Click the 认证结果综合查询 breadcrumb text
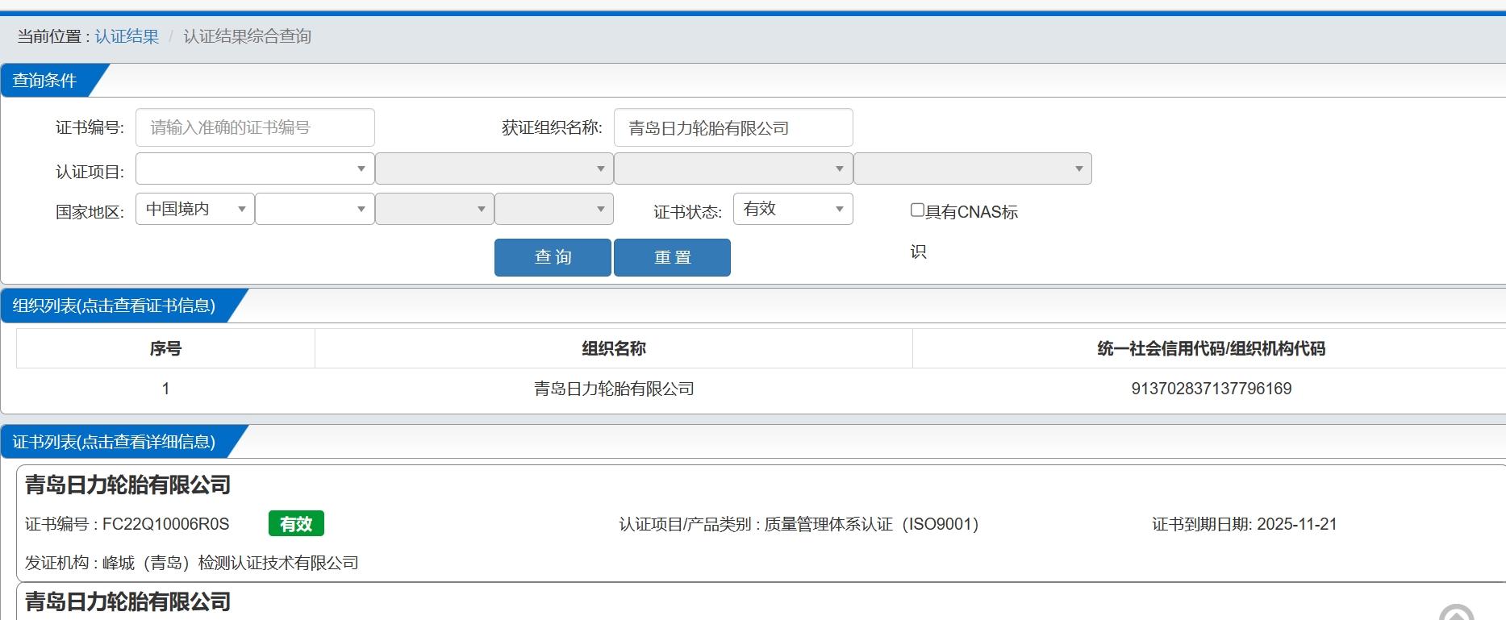1506x620 pixels. (247, 36)
